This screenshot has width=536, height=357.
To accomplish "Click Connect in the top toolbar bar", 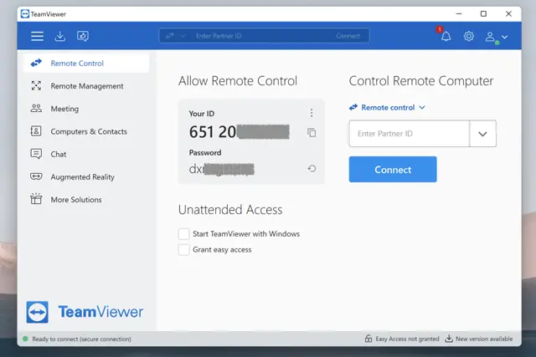I will click(348, 36).
